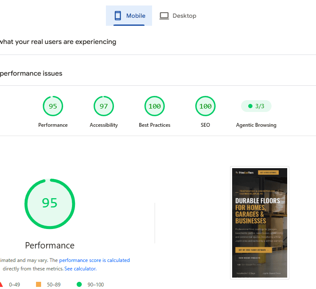
Task: Select the 50–89 legend text
Action: [54, 285]
